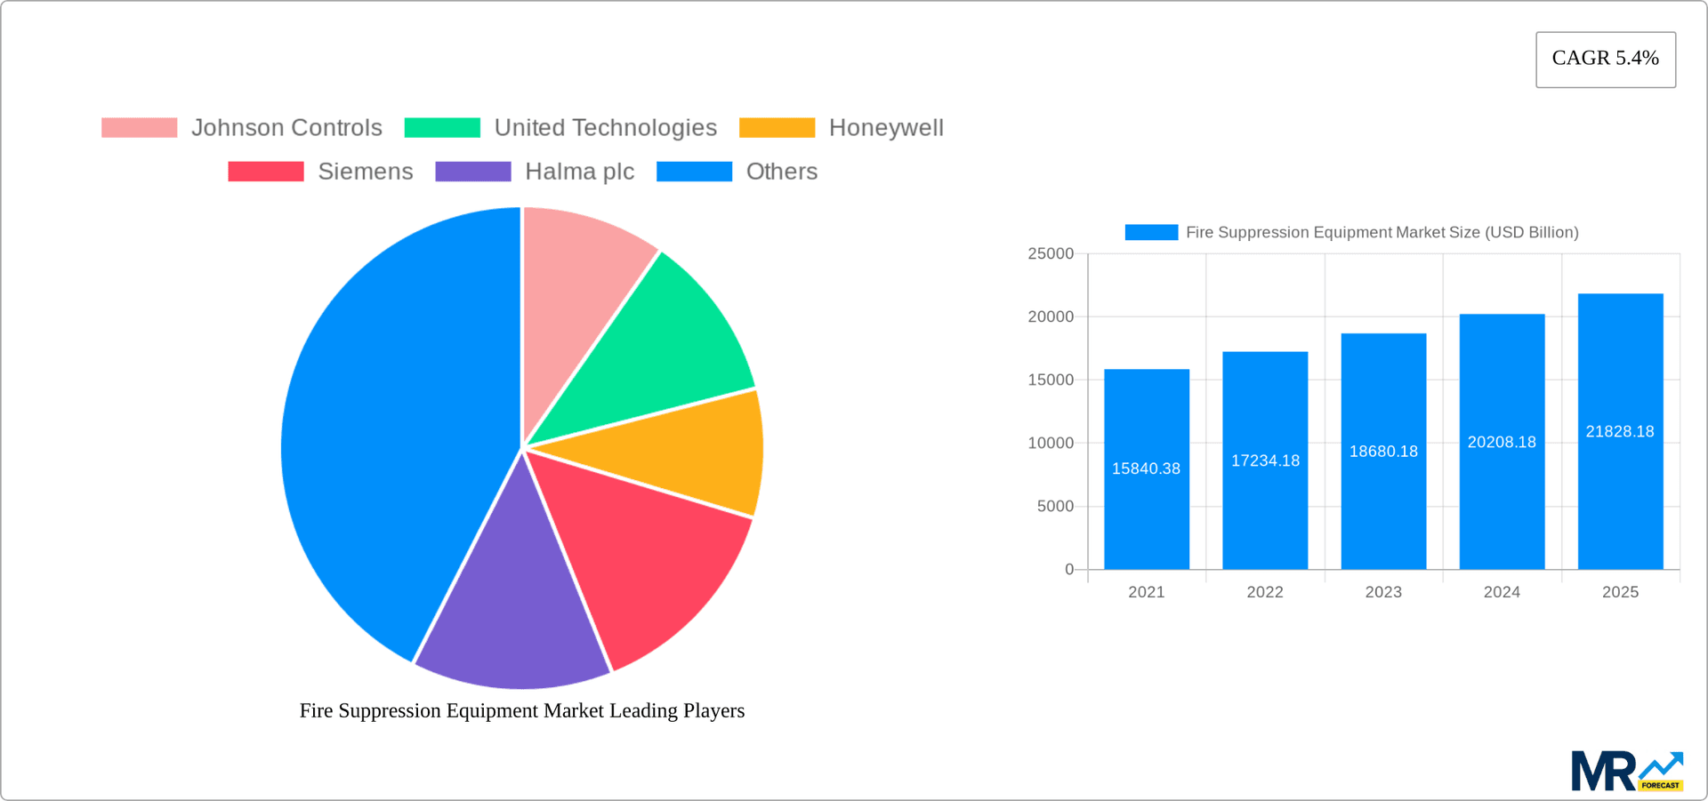Click the Fire Suppression Equipment Market Leading Players title

click(522, 710)
